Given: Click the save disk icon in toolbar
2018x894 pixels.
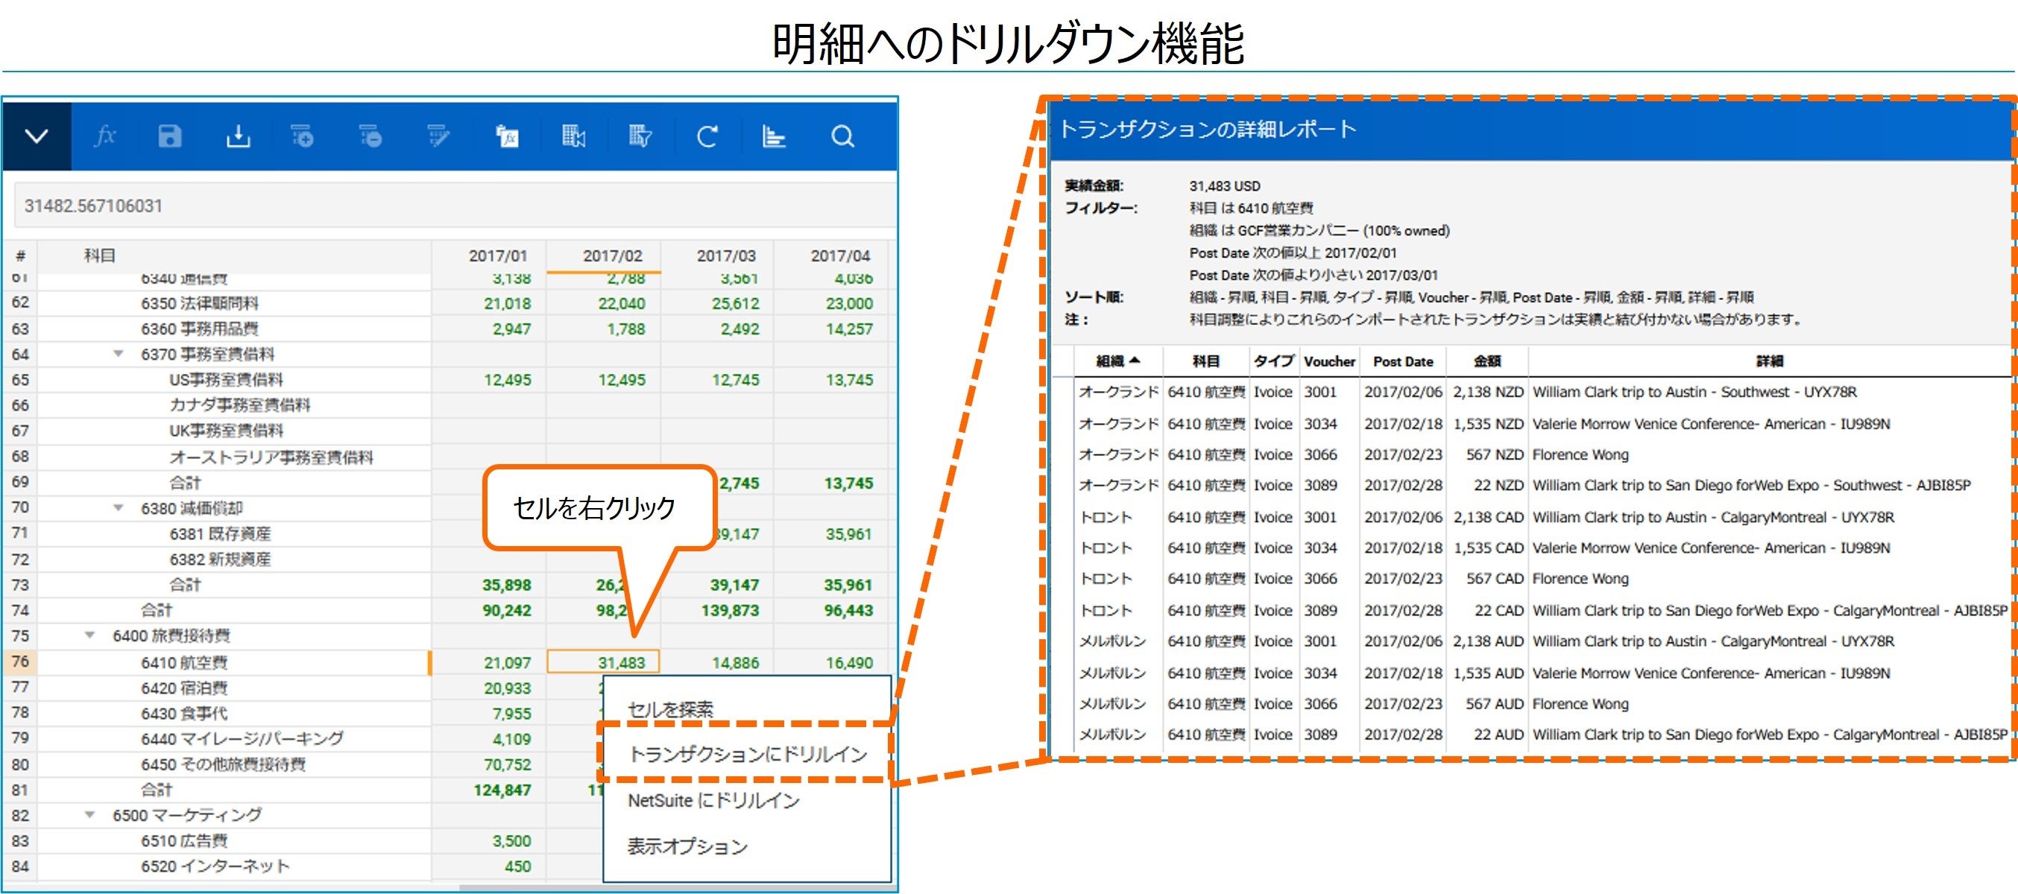Looking at the screenshot, I should [x=170, y=136].
